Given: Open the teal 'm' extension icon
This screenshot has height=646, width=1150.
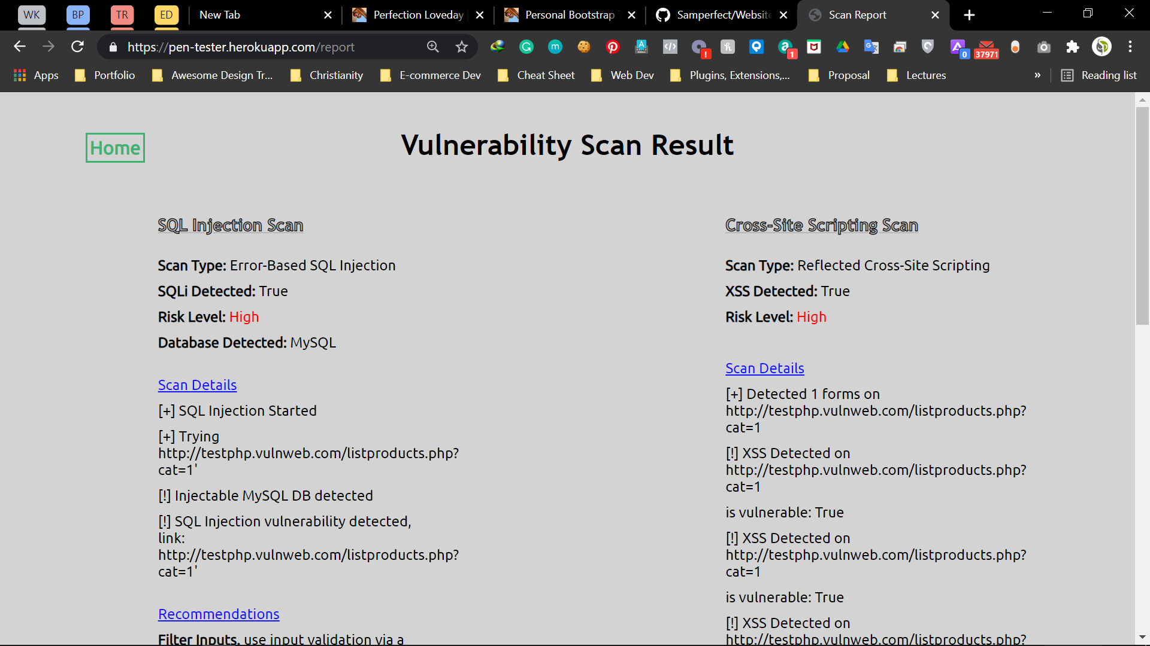Looking at the screenshot, I should (555, 47).
